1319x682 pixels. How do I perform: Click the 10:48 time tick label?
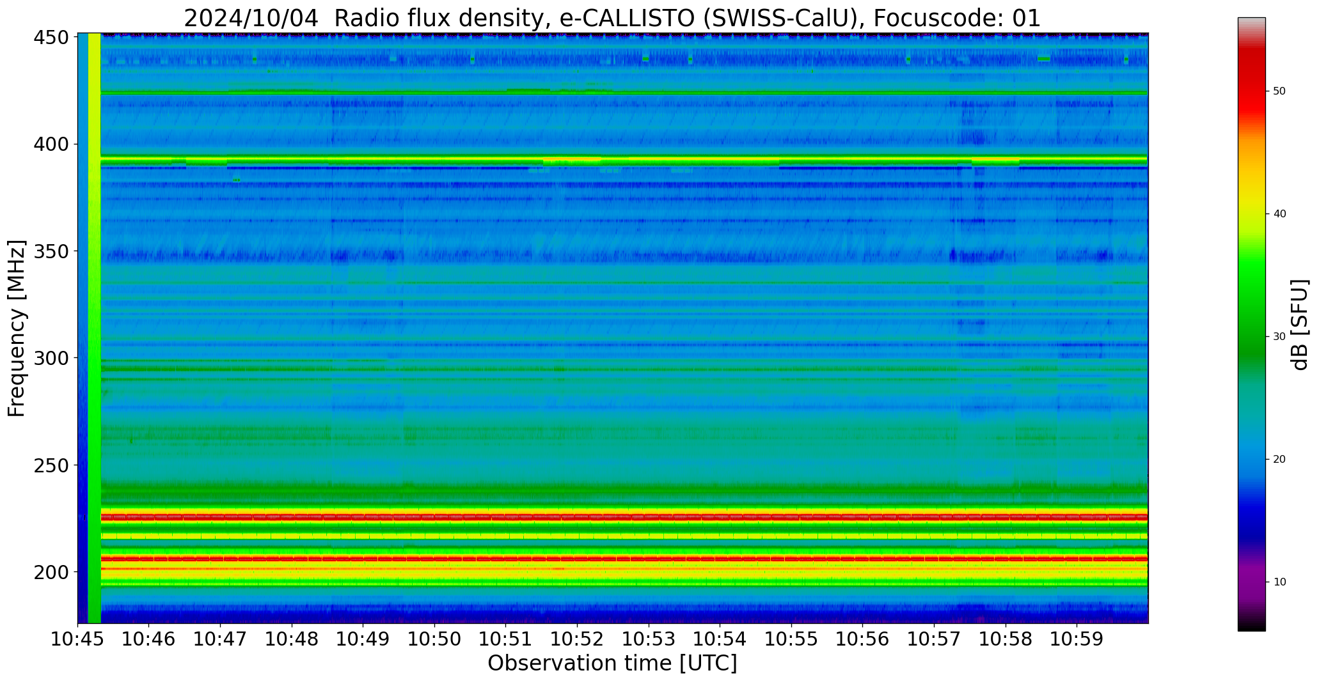pyautogui.click(x=292, y=639)
